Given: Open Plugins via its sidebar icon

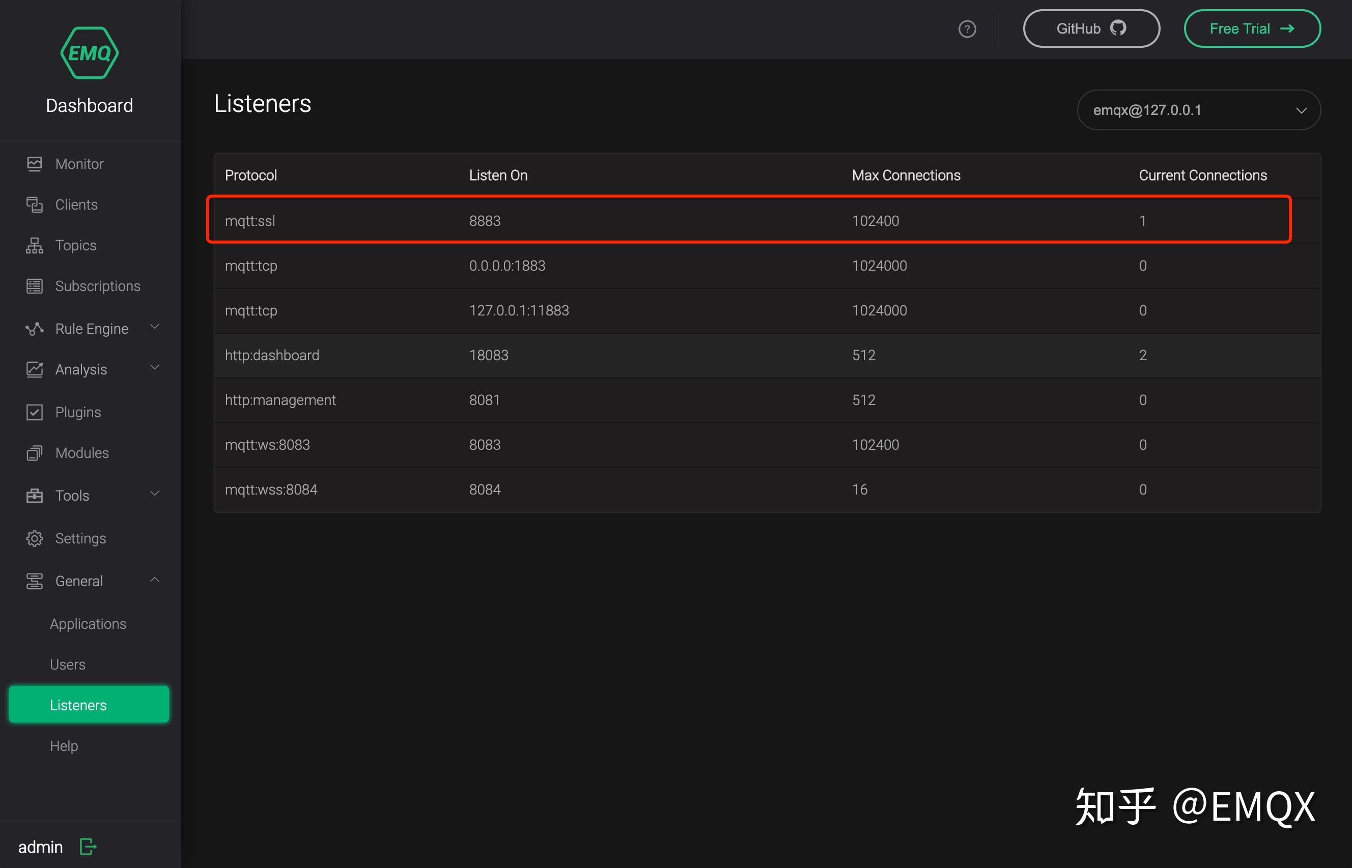Looking at the screenshot, I should coord(35,412).
